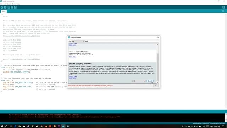The width and height of the screenshot is (227, 128).
Task: Open the File menu
Action: (x=1, y=4)
